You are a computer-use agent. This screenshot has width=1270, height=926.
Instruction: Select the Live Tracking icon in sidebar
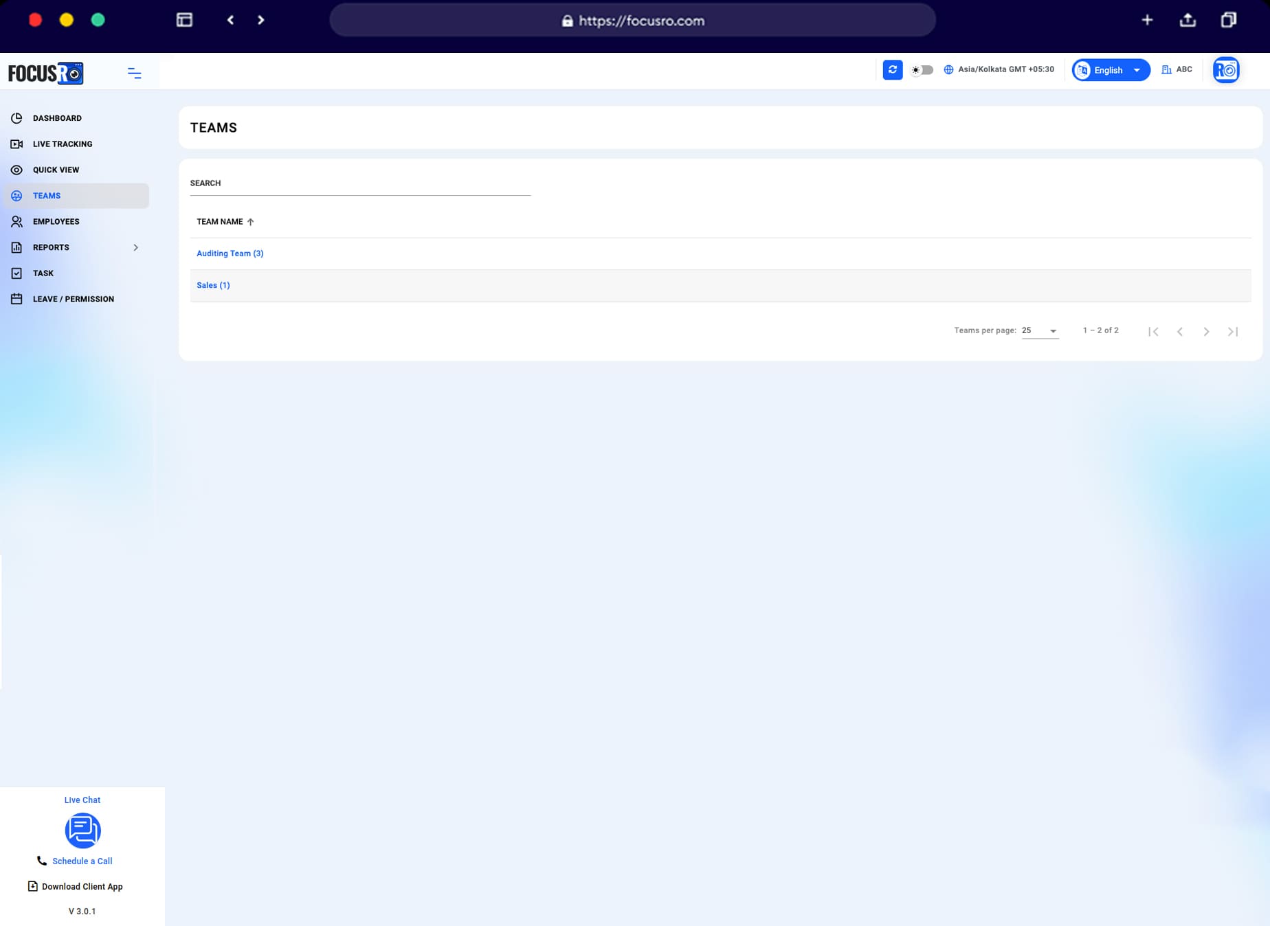point(17,144)
